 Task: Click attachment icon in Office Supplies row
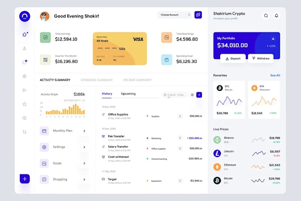pyautogui.click(x=180, y=116)
